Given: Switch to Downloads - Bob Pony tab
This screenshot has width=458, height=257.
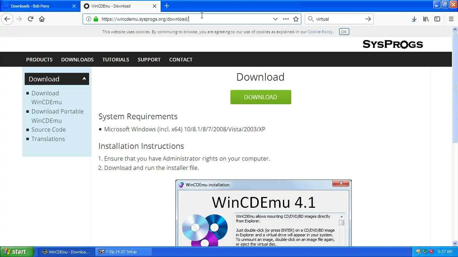Looking at the screenshot, I should (39, 6).
